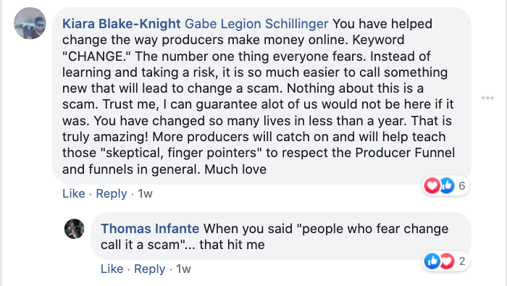Show the 6 reactions count list
The image size is (507, 286).
pos(462,186)
